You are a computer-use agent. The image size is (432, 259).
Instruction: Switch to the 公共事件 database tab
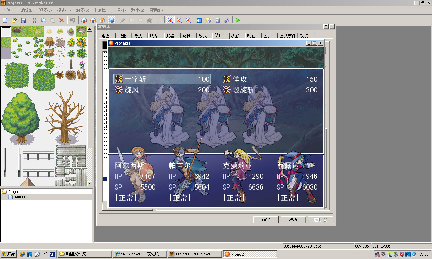click(x=288, y=36)
